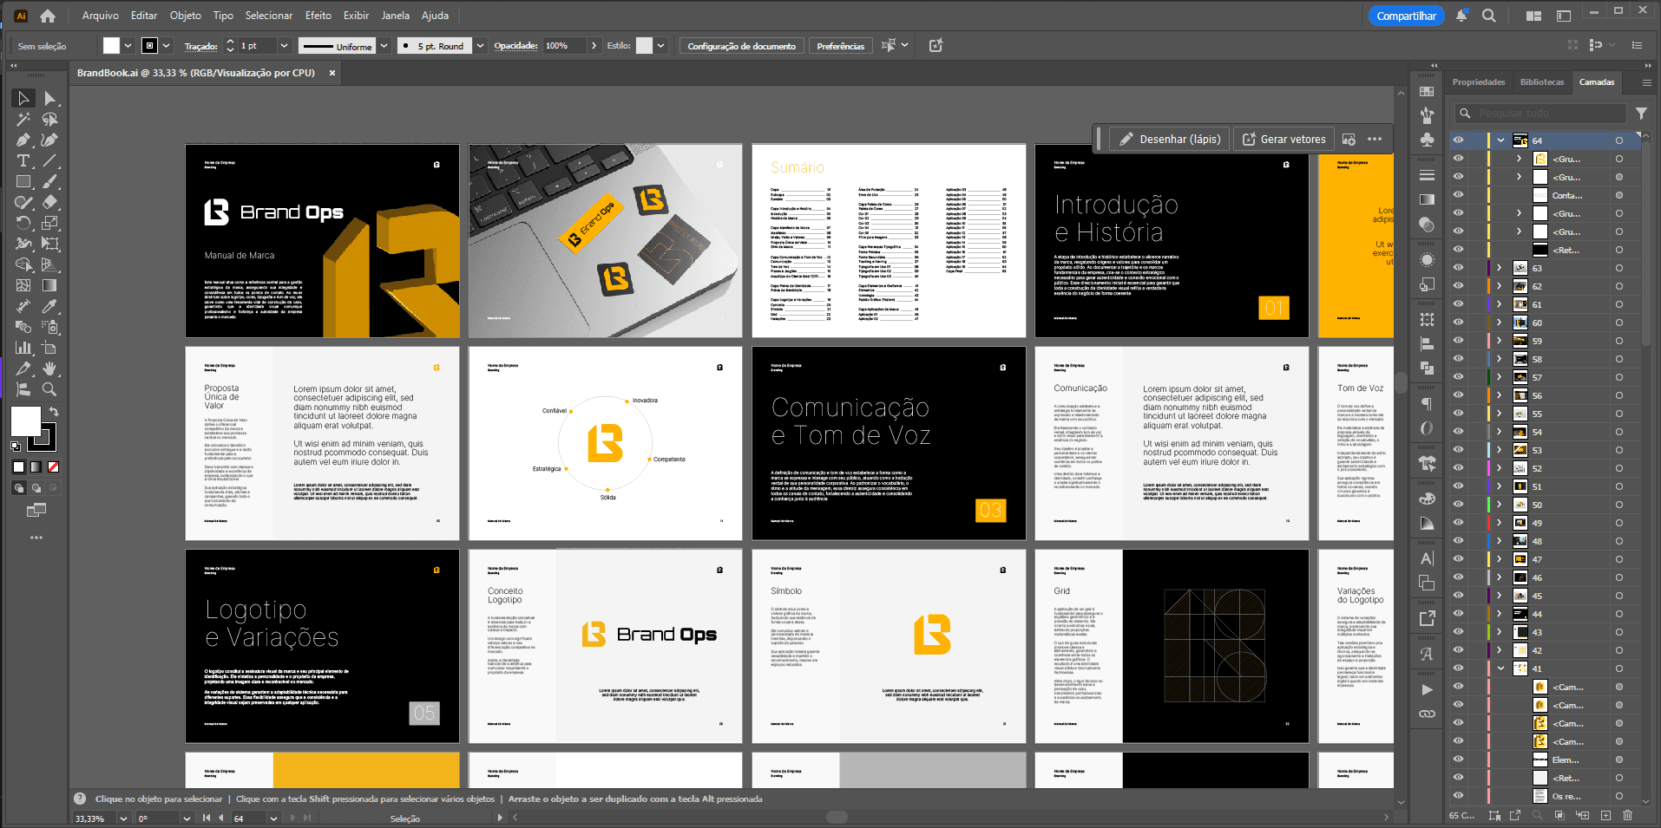Image resolution: width=1661 pixels, height=828 pixels.
Task: Toggle visibility of layer 60
Action: pos(1459,323)
